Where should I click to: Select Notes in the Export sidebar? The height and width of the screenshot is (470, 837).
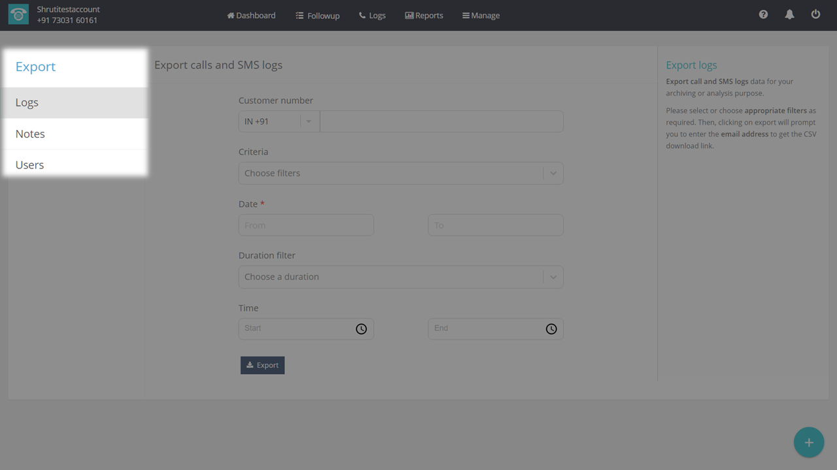pyautogui.click(x=30, y=134)
